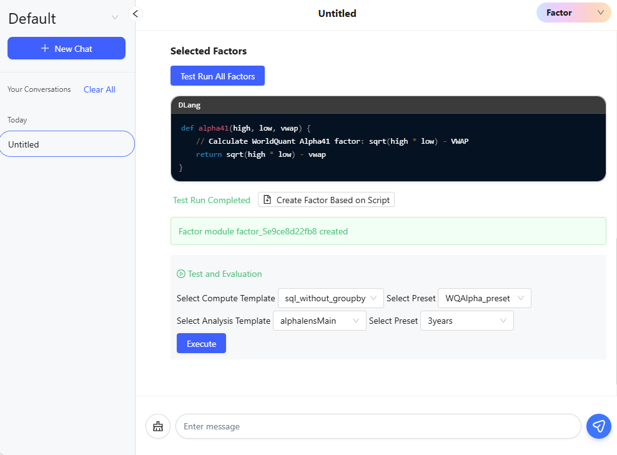The image size is (617, 455).
Task: Expand the Default workspace chevron
Action: point(115,17)
